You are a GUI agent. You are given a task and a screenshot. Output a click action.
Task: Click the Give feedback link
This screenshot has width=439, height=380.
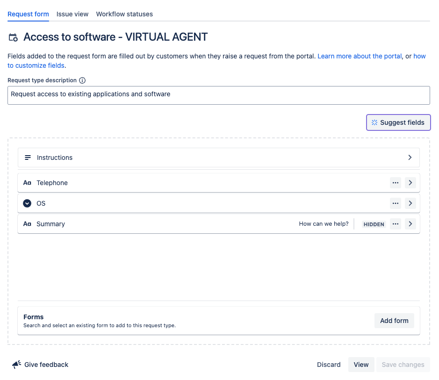click(46, 365)
